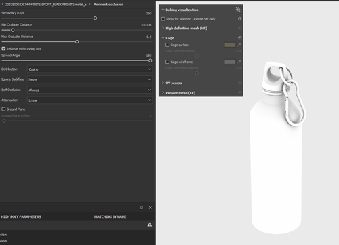Click HIGH POLY PARAMETERS column header
The width and height of the screenshot is (339, 245).
click(21, 216)
